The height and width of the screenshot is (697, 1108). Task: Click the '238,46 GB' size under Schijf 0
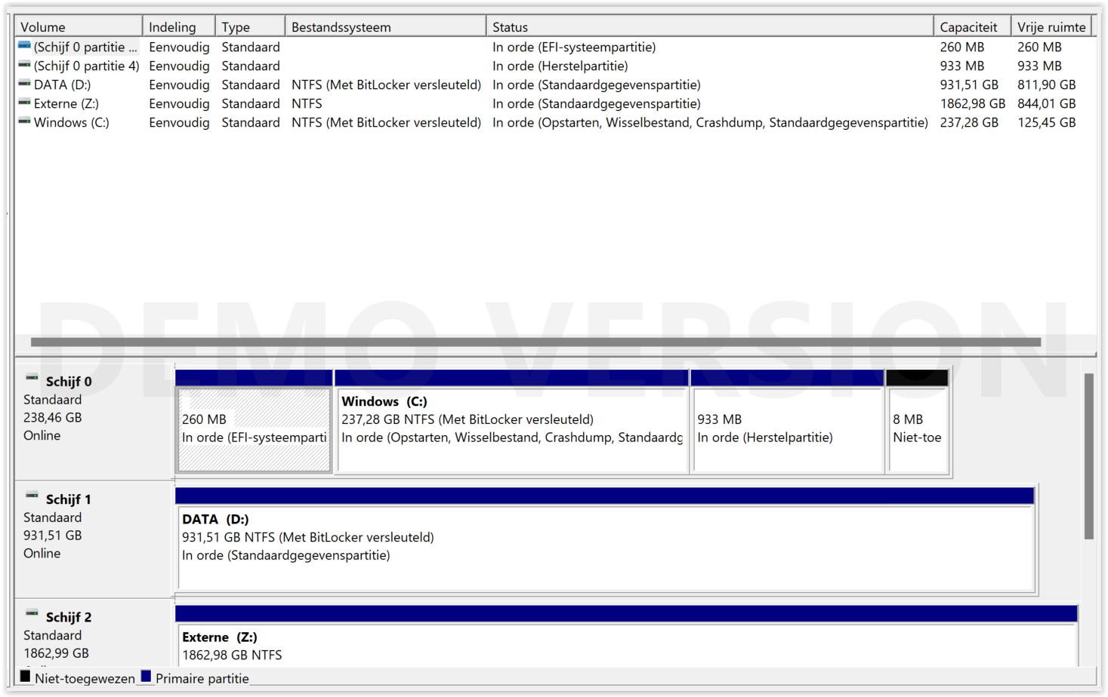[53, 417]
